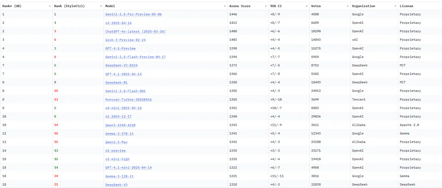Screen dimensions: 442x188
Task: Open the Gemini-2.5-Pro-Preview-05-06 model link
Action: pyautogui.click(x=133, y=14)
